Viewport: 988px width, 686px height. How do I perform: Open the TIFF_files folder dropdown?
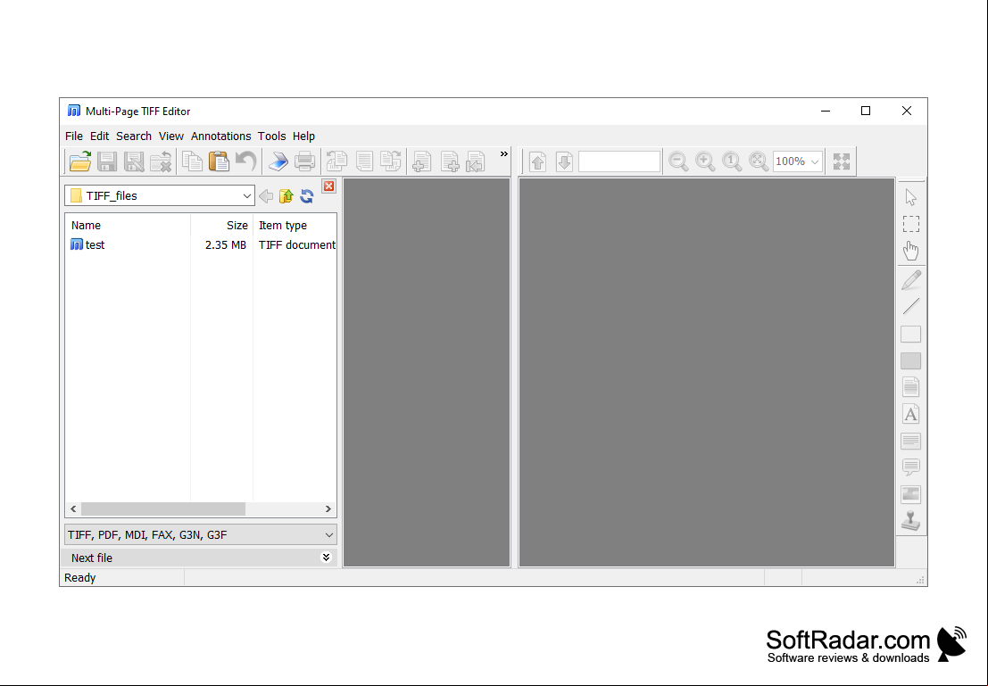[247, 196]
